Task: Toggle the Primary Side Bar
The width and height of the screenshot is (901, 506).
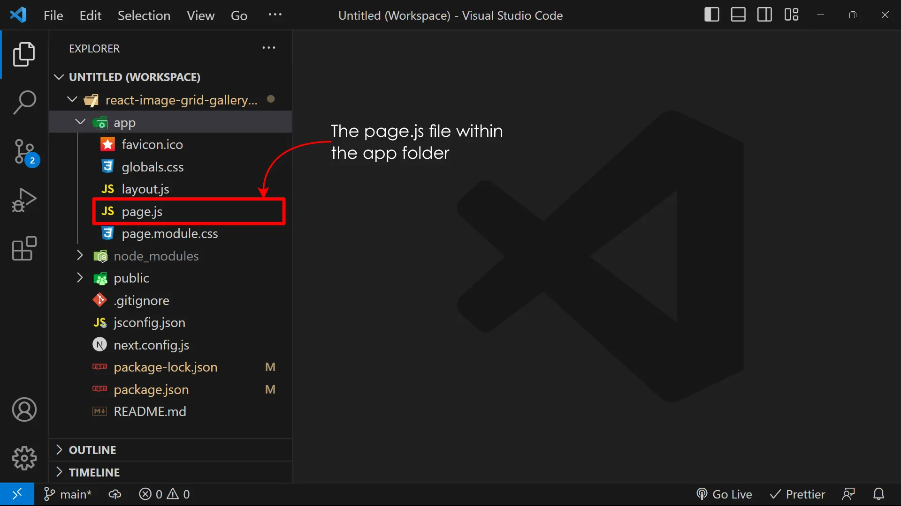Action: pos(711,15)
